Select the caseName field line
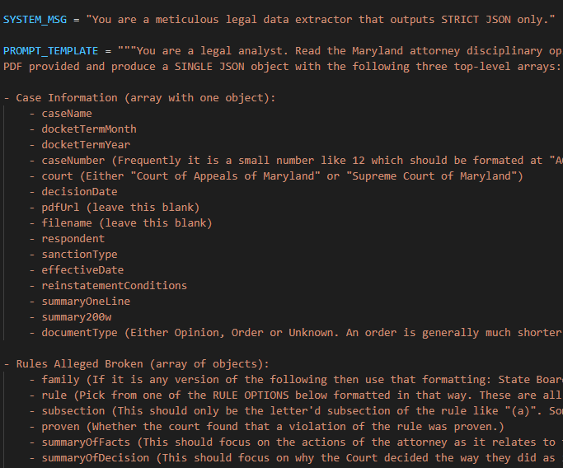Viewport: 563px width, 468px height. click(x=67, y=114)
